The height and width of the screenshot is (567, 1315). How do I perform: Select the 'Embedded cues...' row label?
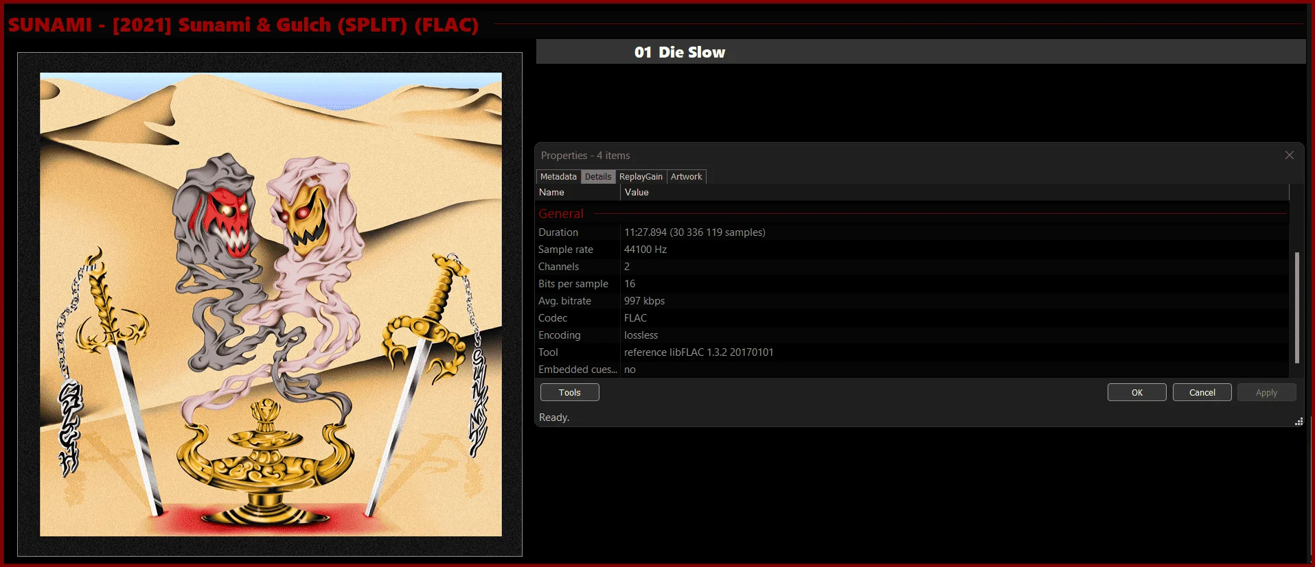(x=578, y=370)
